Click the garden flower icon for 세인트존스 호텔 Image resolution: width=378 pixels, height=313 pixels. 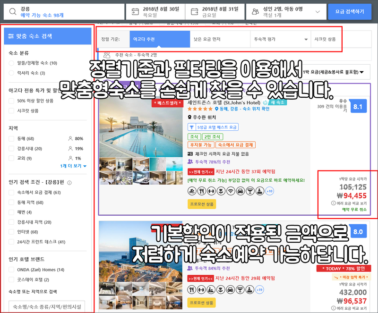[221, 191]
